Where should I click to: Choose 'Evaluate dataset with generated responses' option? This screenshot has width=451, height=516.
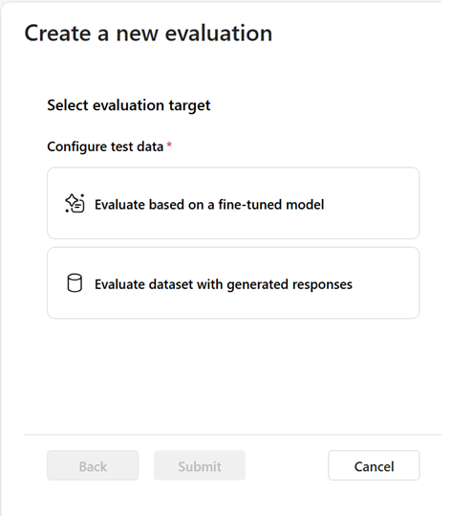pos(233,283)
